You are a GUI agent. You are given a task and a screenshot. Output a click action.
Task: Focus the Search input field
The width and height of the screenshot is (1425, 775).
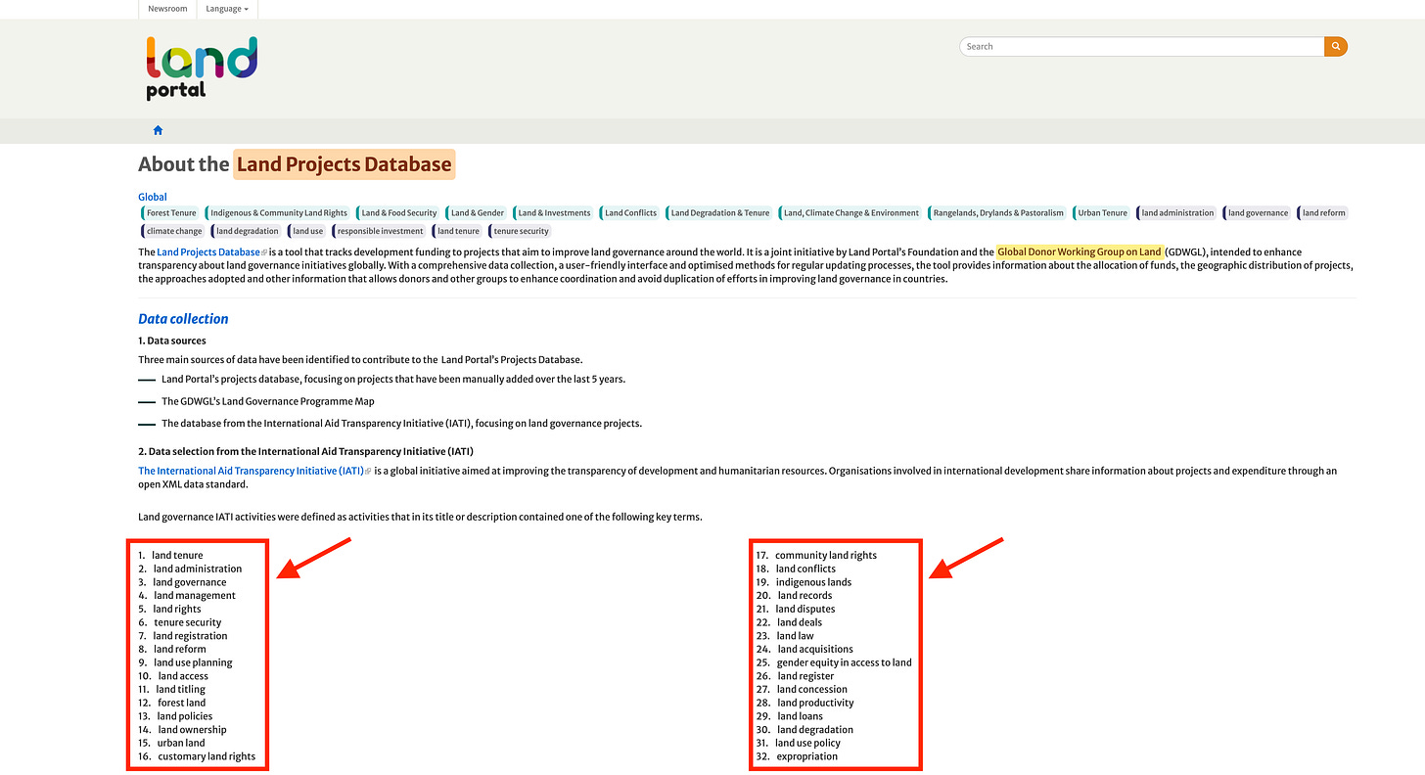click(1142, 46)
